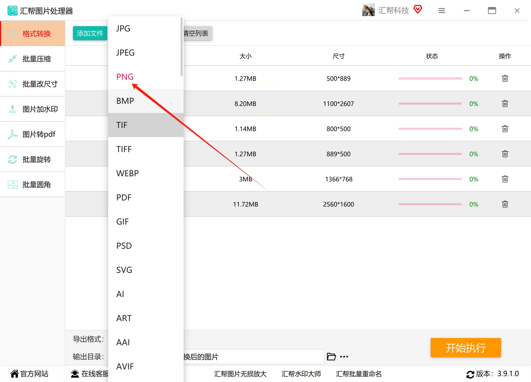Click the 添加文件 button
This screenshot has width=531, height=382.
pyautogui.click(x=90, y=33)
